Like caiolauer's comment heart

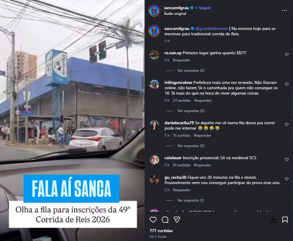tap(287, 159)
